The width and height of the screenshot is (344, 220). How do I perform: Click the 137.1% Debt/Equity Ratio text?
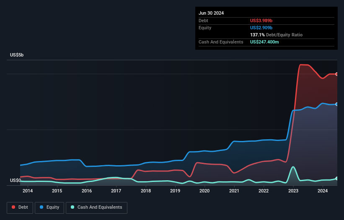coord(276,35)
